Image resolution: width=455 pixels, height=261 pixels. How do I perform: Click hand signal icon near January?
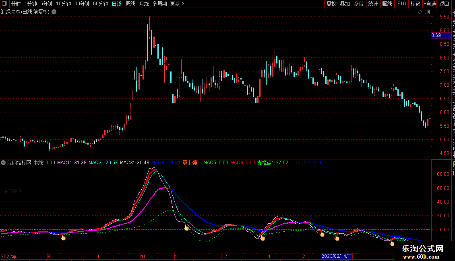(x=262, y=238)
